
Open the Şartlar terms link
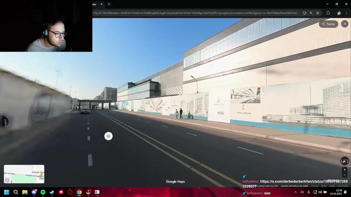[x=324, y=186]
